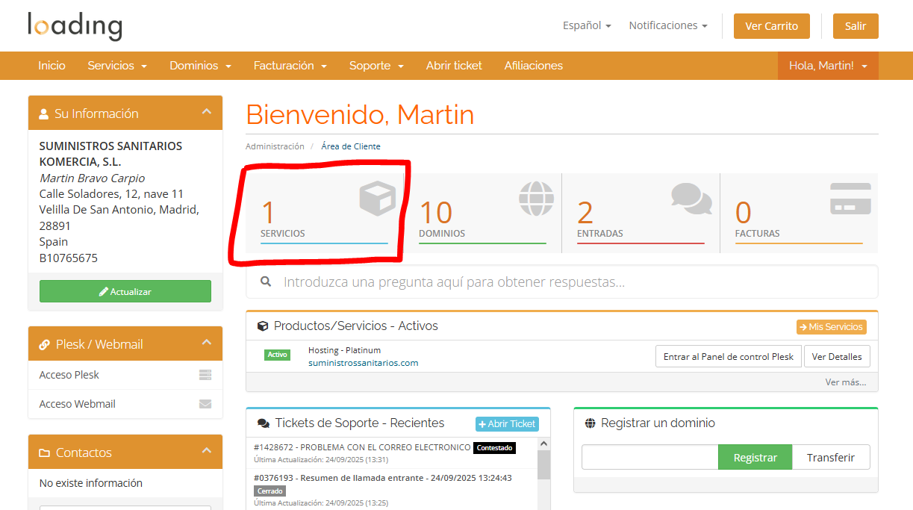
Task: Click the search magnifier icon
Action: click(265, 281)
